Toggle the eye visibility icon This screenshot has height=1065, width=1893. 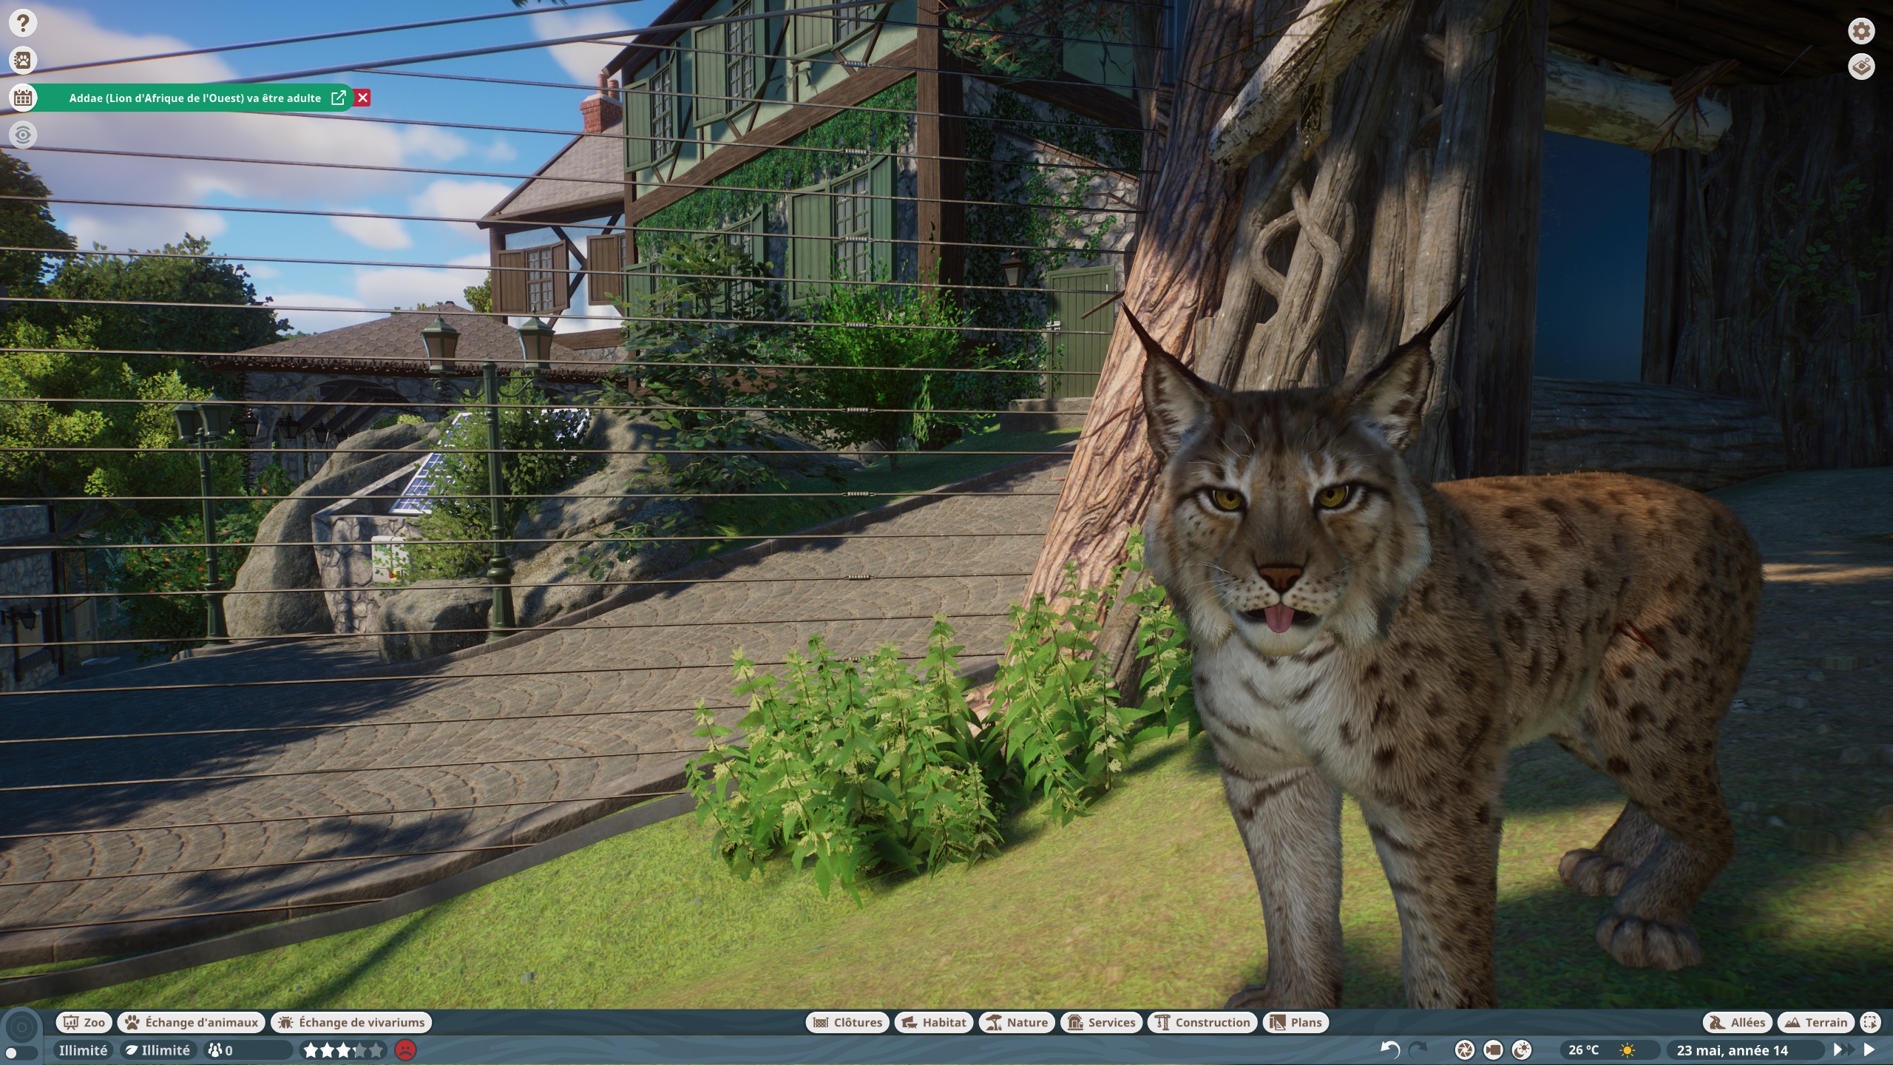click(23, 135)
